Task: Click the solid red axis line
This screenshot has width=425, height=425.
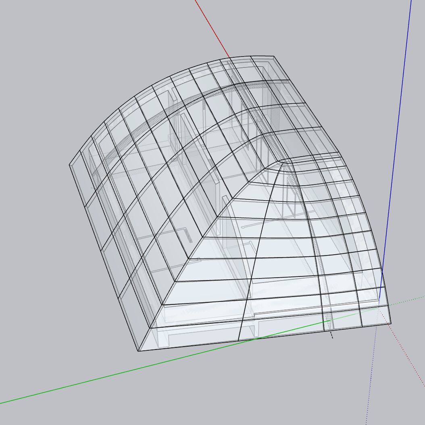Action: coord(212,29)
